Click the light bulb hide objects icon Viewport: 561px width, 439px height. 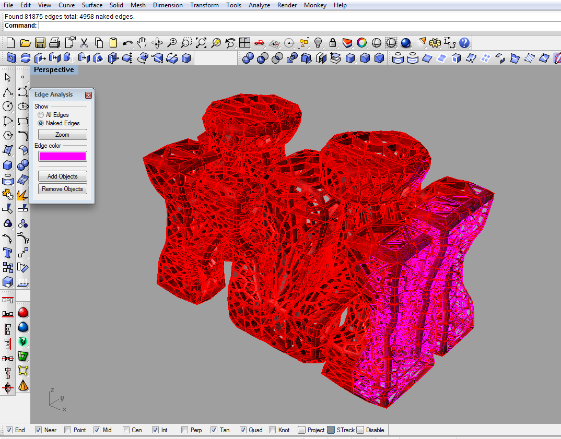coord(318,43)
